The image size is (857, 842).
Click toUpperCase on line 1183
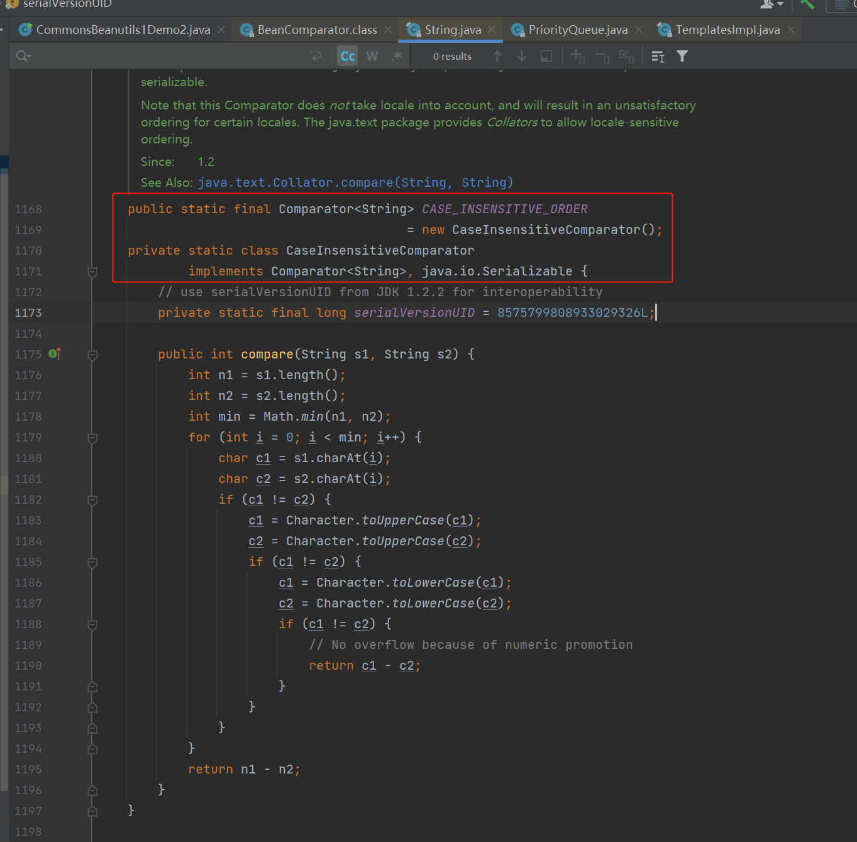[x=403, y=520]
